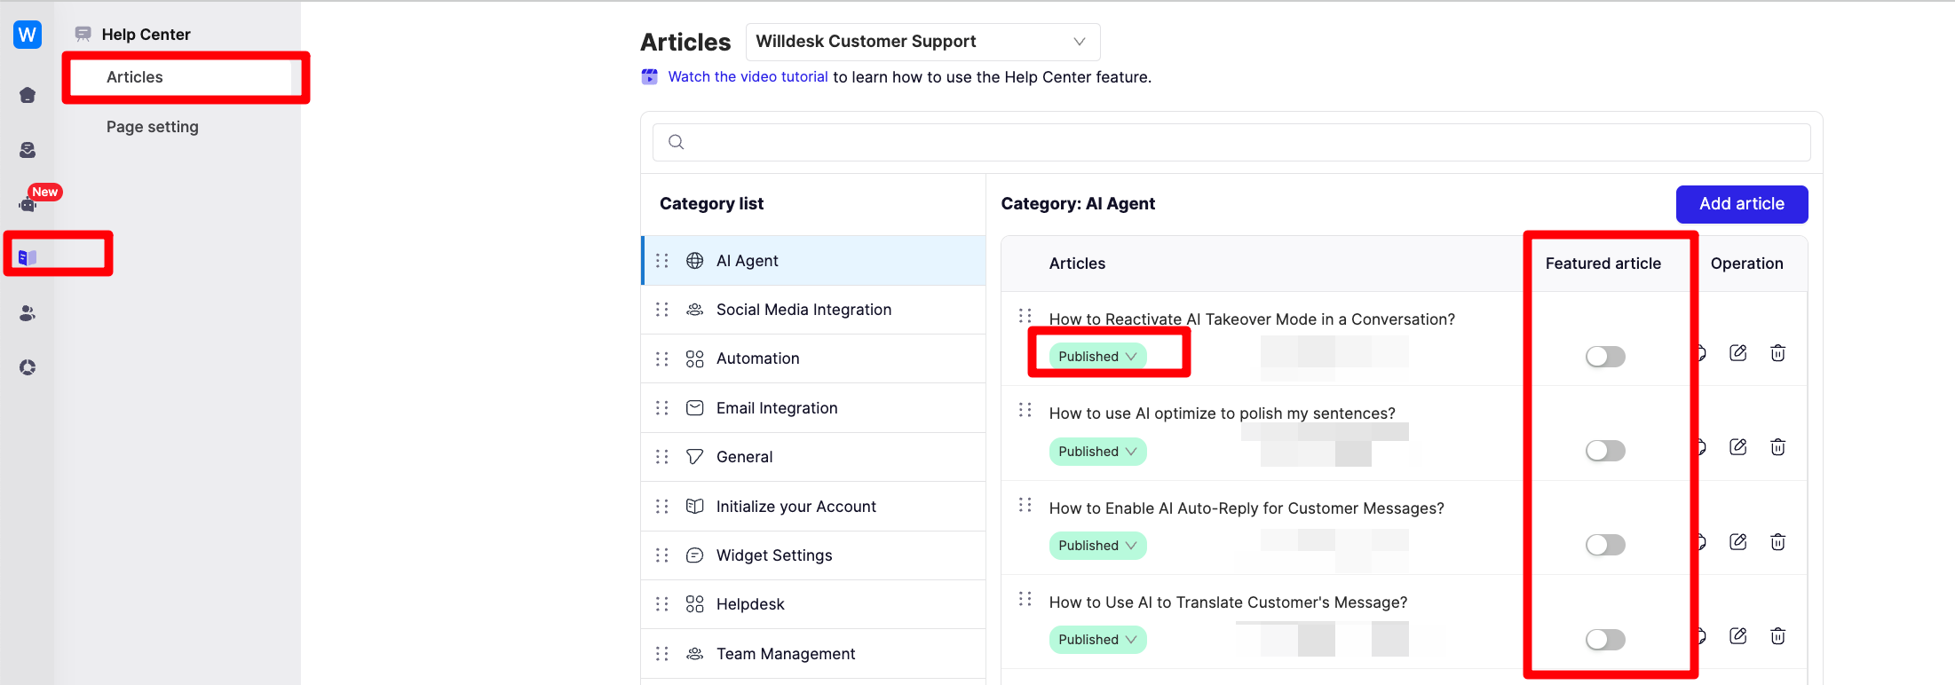Open article How to Use AI to Translate
This screenshot has width=1955, height=685.
point(1228,602)
